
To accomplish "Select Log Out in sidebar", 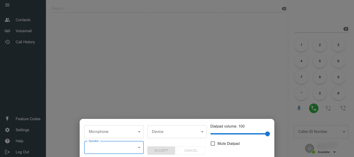I will click(x=23, y=152).
